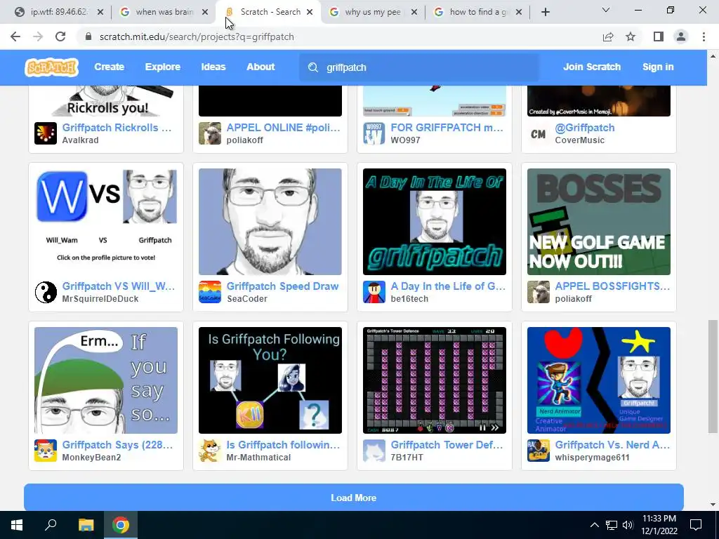The height and width of the screenshot is (539, 719).
Task: Toggle the browser side panel icon
Action: click(659, 36)
